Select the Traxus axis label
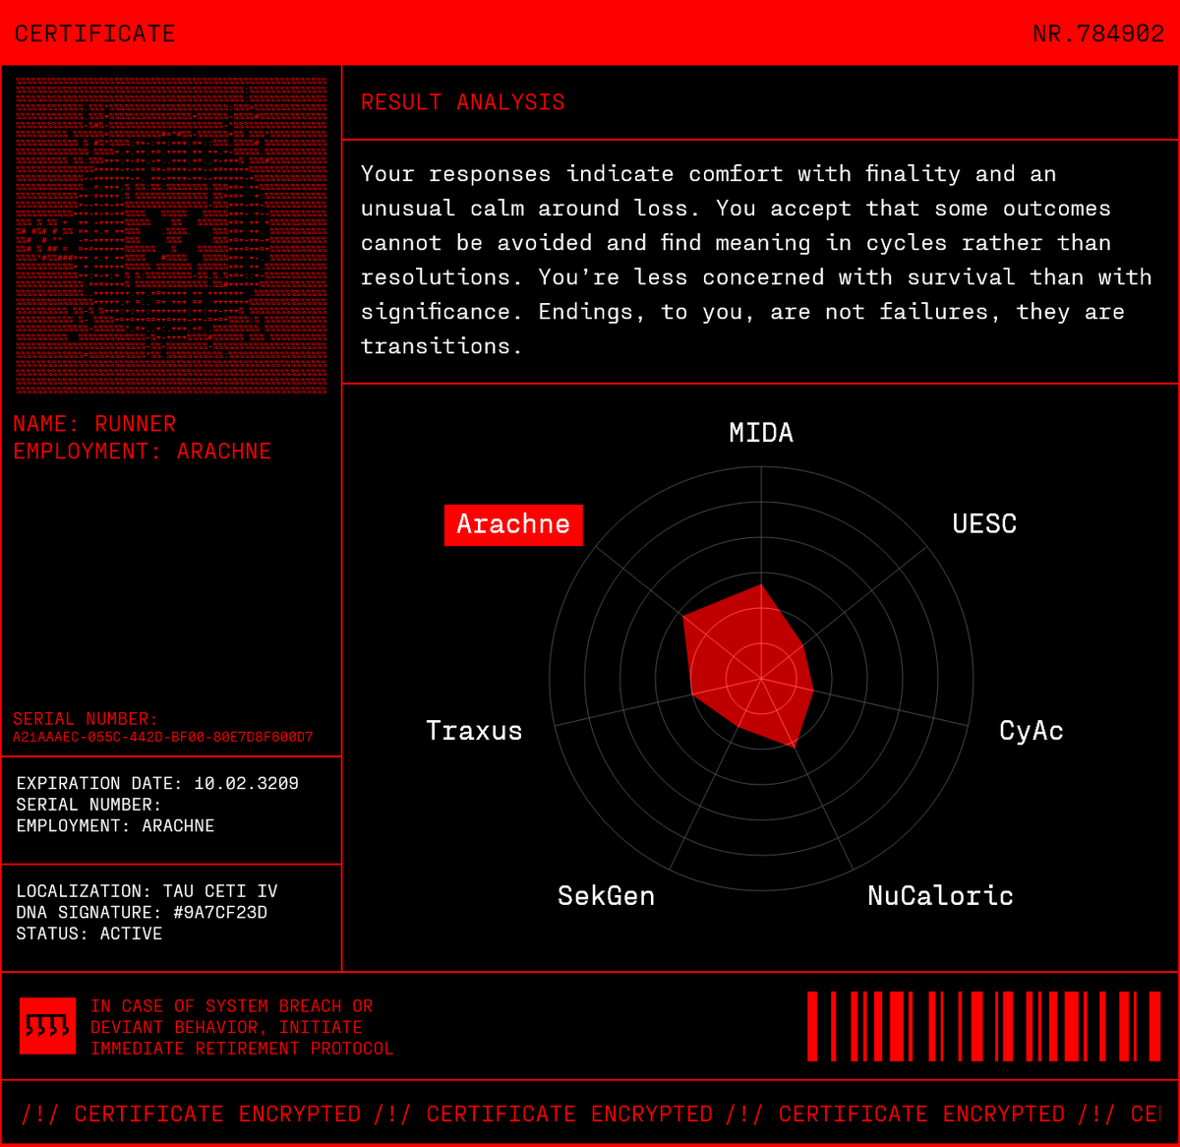This screenshot has width=1180, height=1147. pyautogui.click(x=475, y=731)
